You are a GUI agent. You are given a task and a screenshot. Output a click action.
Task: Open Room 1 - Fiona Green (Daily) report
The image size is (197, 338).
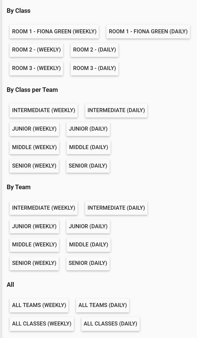(x=148, y=31)
